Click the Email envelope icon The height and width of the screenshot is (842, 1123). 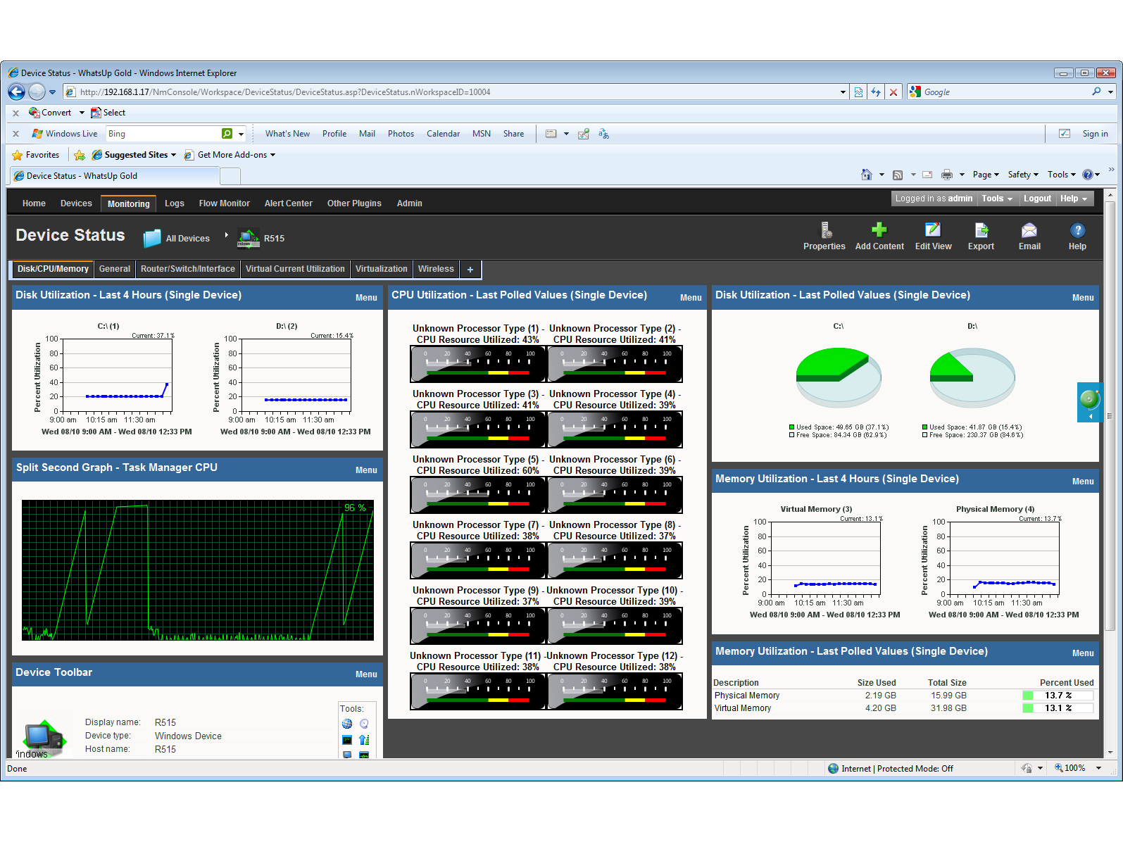[x=1029, y=230]
